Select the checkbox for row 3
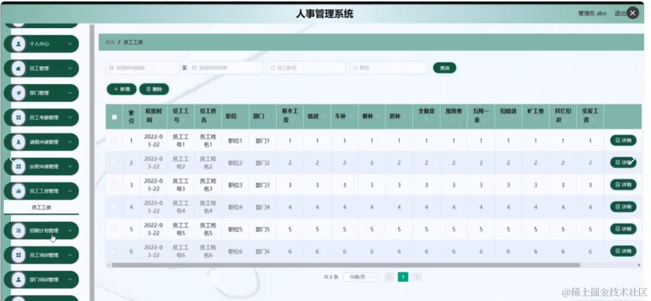Image resolution: width=651 pixels, height=301 pixels. pos(114,185)
